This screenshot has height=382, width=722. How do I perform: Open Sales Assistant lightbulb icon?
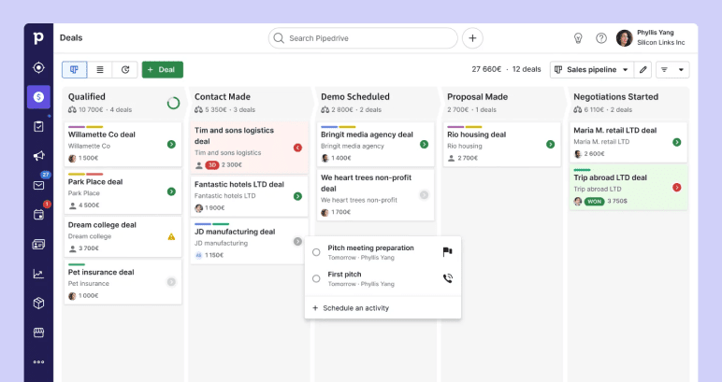pos(578,38)
